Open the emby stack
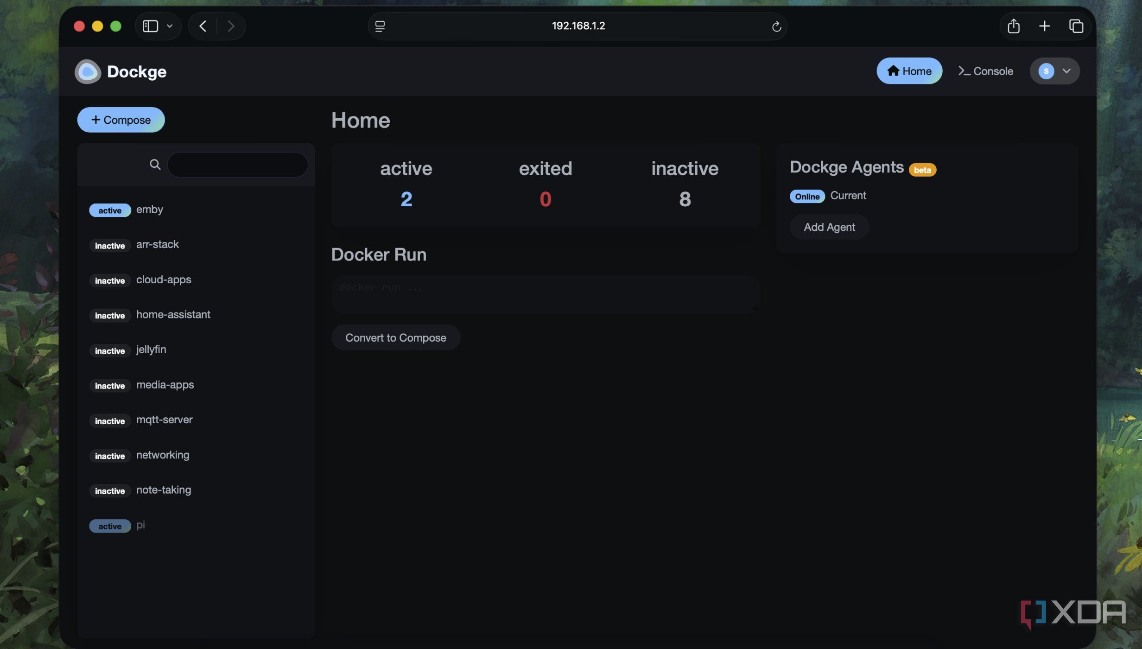 pyautogui.click(x=197, y=210)
